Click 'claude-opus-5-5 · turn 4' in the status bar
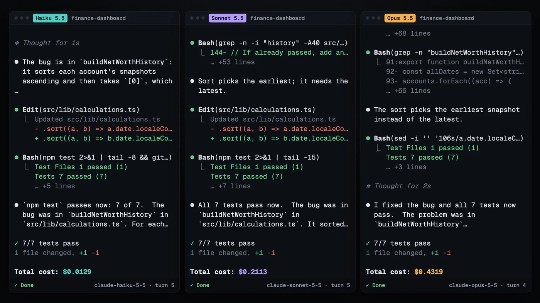540x303 pixels. pos(488,285)
